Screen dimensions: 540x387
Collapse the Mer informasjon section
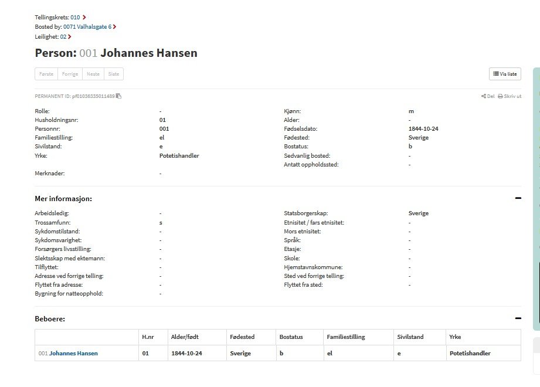pos(518,198)
